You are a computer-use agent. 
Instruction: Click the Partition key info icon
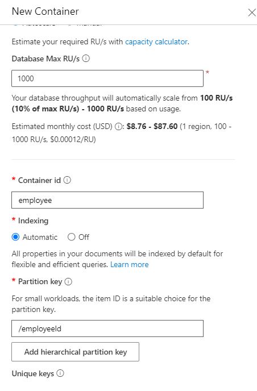(x=68, y=281)
